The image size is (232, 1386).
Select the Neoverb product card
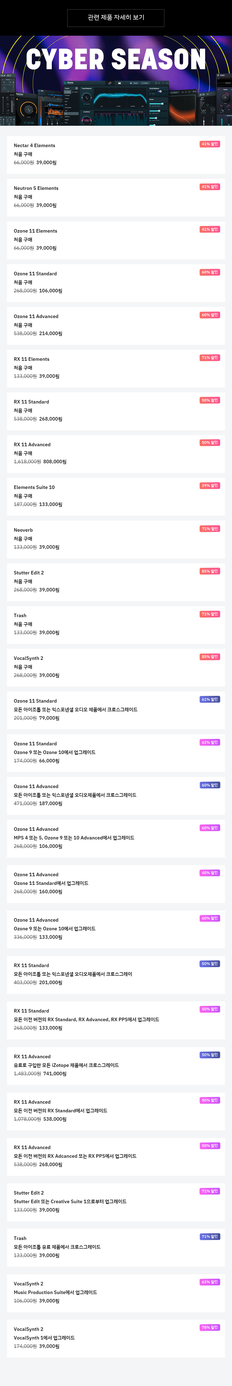[116, 539]
